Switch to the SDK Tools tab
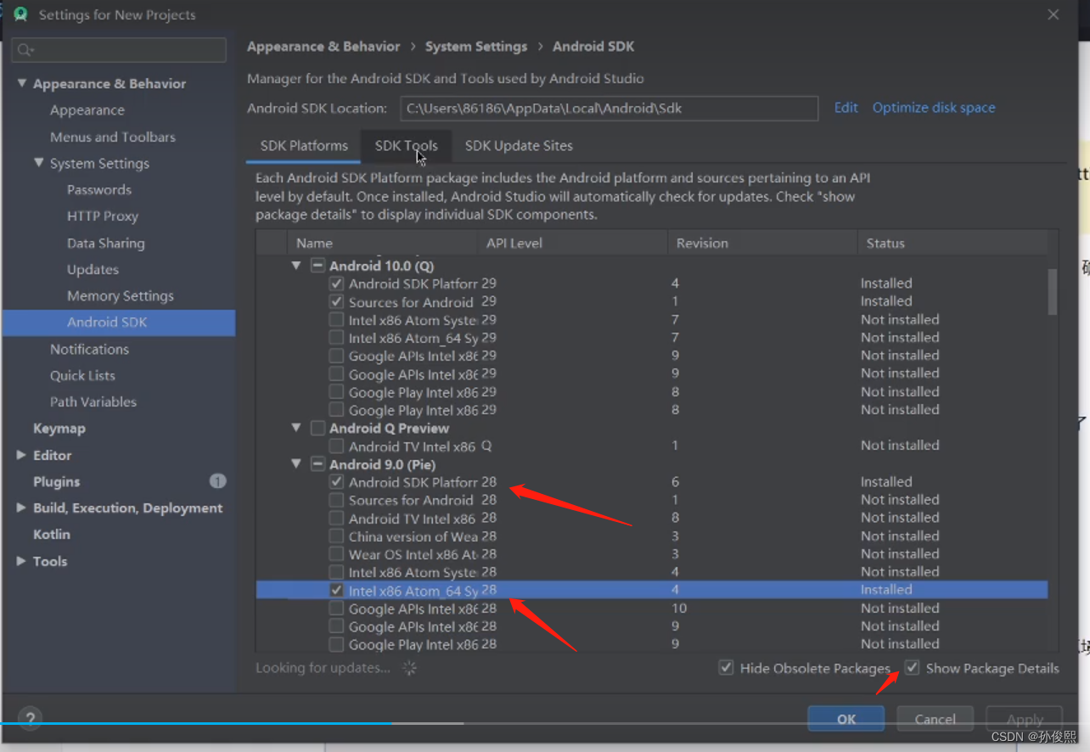Image resolution: width=1090 pixels, height=752 pixels. click(x=407, y=146)
